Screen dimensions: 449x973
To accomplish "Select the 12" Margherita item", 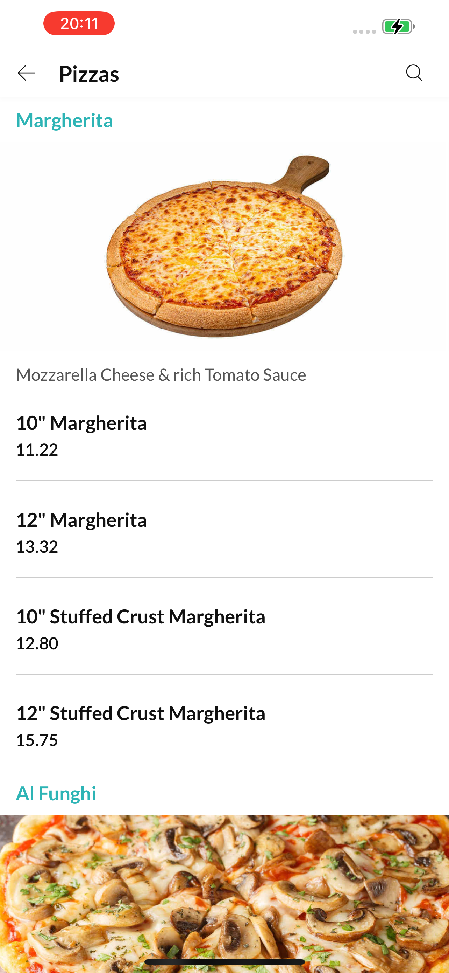I will pyautogui.click(x=224, y=532).
